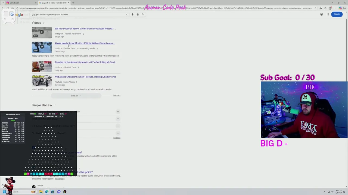Open 'Stranded on the Alaska Highway' link
The image size is (348, 195).
coord(85,62)
